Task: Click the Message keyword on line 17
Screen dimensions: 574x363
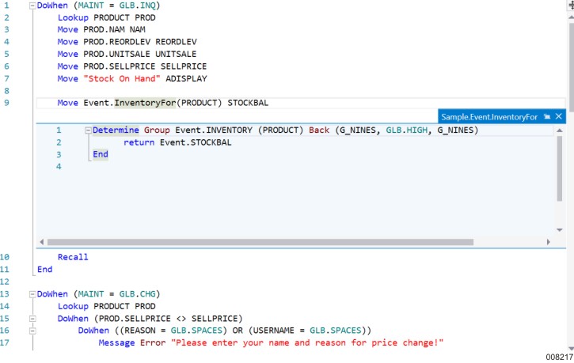Action: (x=116, y=343)
